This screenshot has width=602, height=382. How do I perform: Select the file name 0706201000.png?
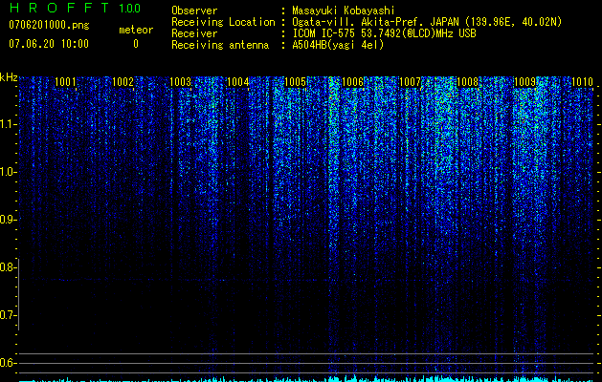pyautogui.click(x=49, y=25)
